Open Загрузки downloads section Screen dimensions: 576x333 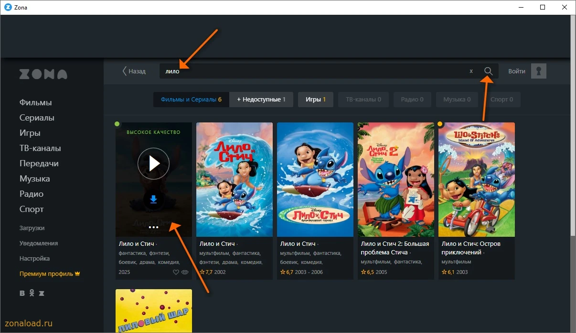point(32,228)
